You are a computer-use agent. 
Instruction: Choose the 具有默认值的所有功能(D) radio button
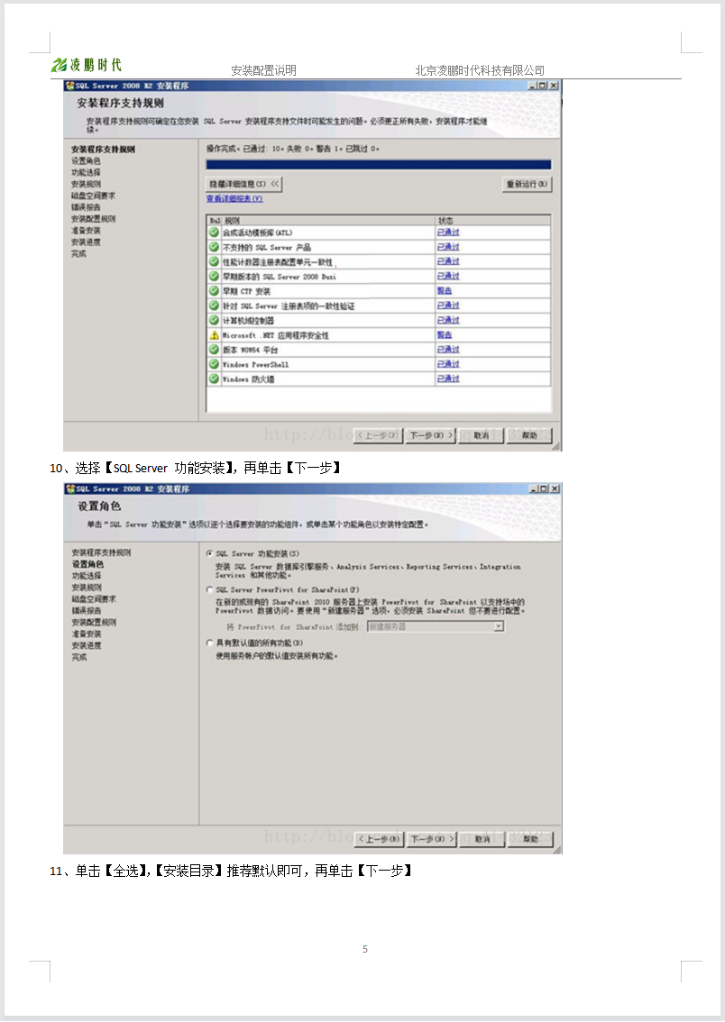click(209, 643)
